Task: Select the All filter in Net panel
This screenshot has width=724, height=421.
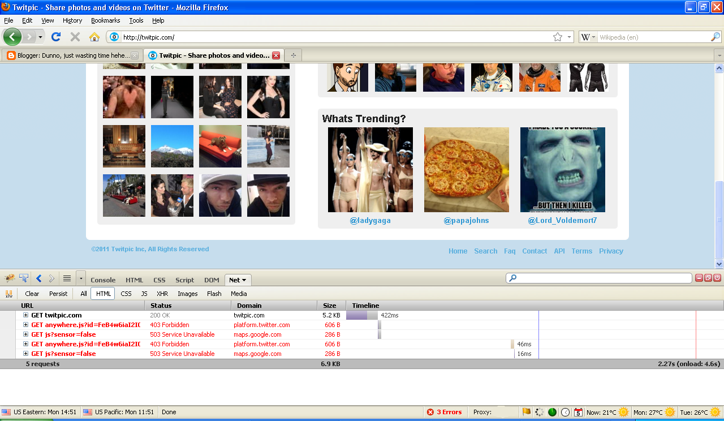Action: [x=84, y=294]
